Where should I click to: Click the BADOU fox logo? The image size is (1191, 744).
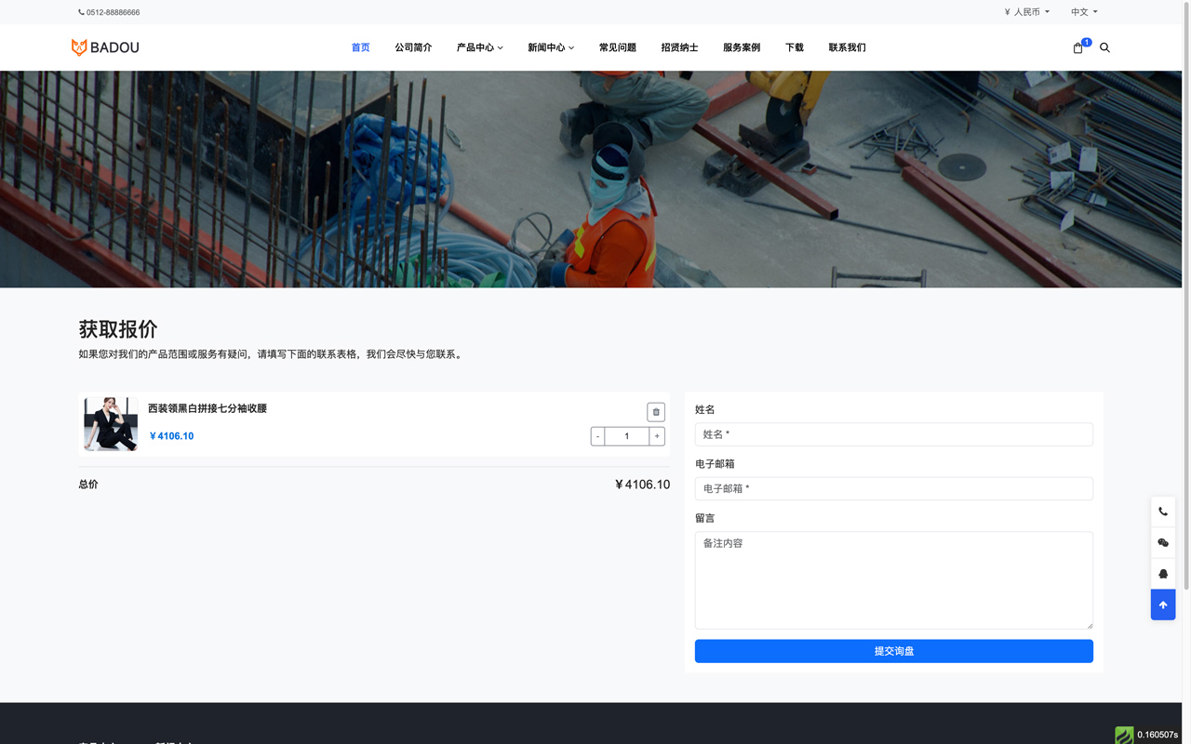coord(104,46)
